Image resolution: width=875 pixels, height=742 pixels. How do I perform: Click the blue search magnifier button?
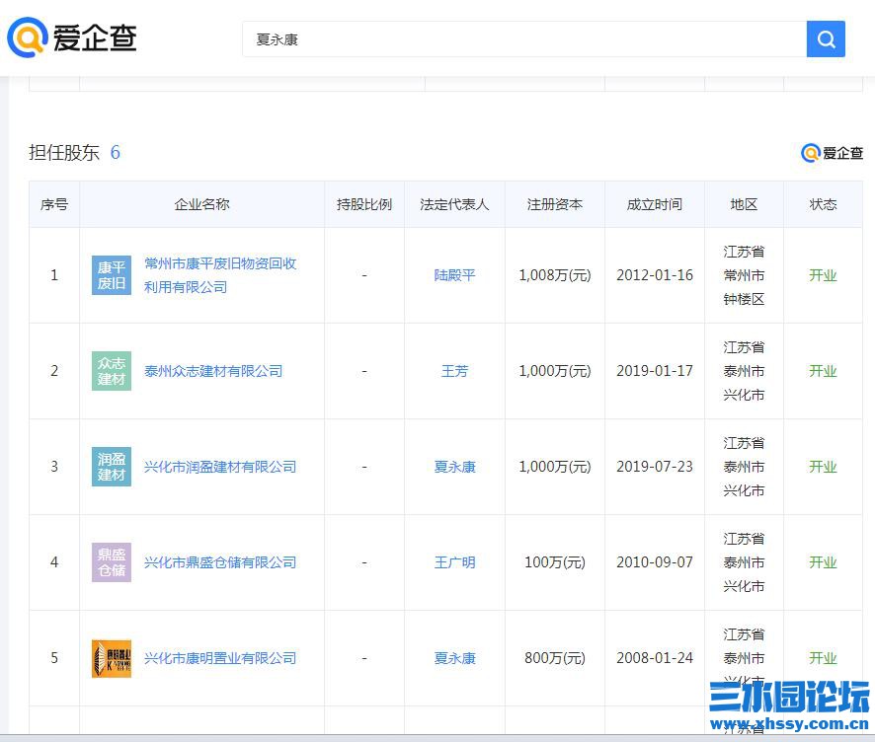826,39
